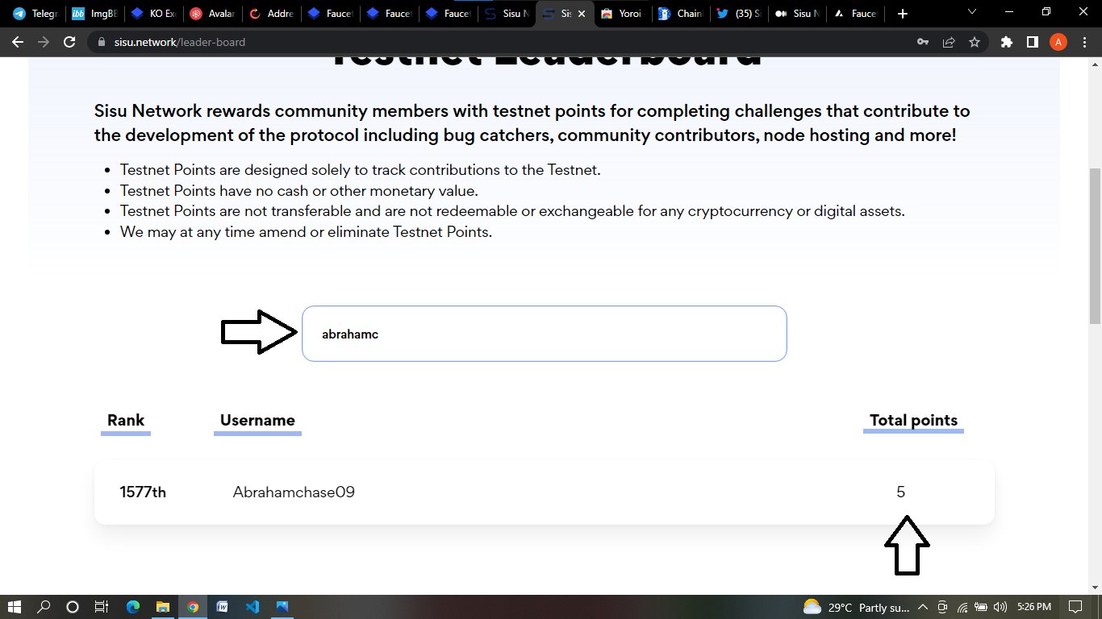Click the Rank column header
This screenshot has height=619, width=1102.
tap(126, 420)
